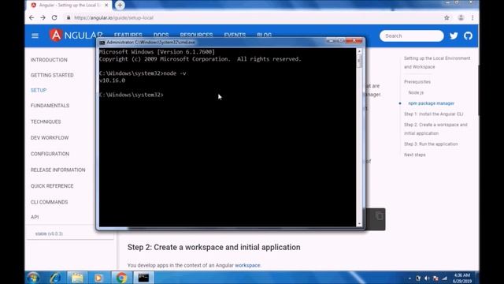The width and height of the screenshot is (504, 284).
Task: Select the Angular setup browser tab
Action: (69, 6)
